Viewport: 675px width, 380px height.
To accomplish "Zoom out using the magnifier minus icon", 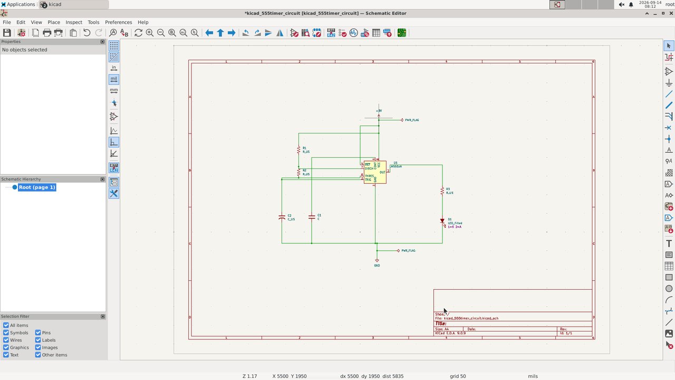I will [161, 33].
